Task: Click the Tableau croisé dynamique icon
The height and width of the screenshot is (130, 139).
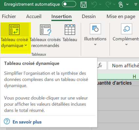Action: [x=14, y=30]
